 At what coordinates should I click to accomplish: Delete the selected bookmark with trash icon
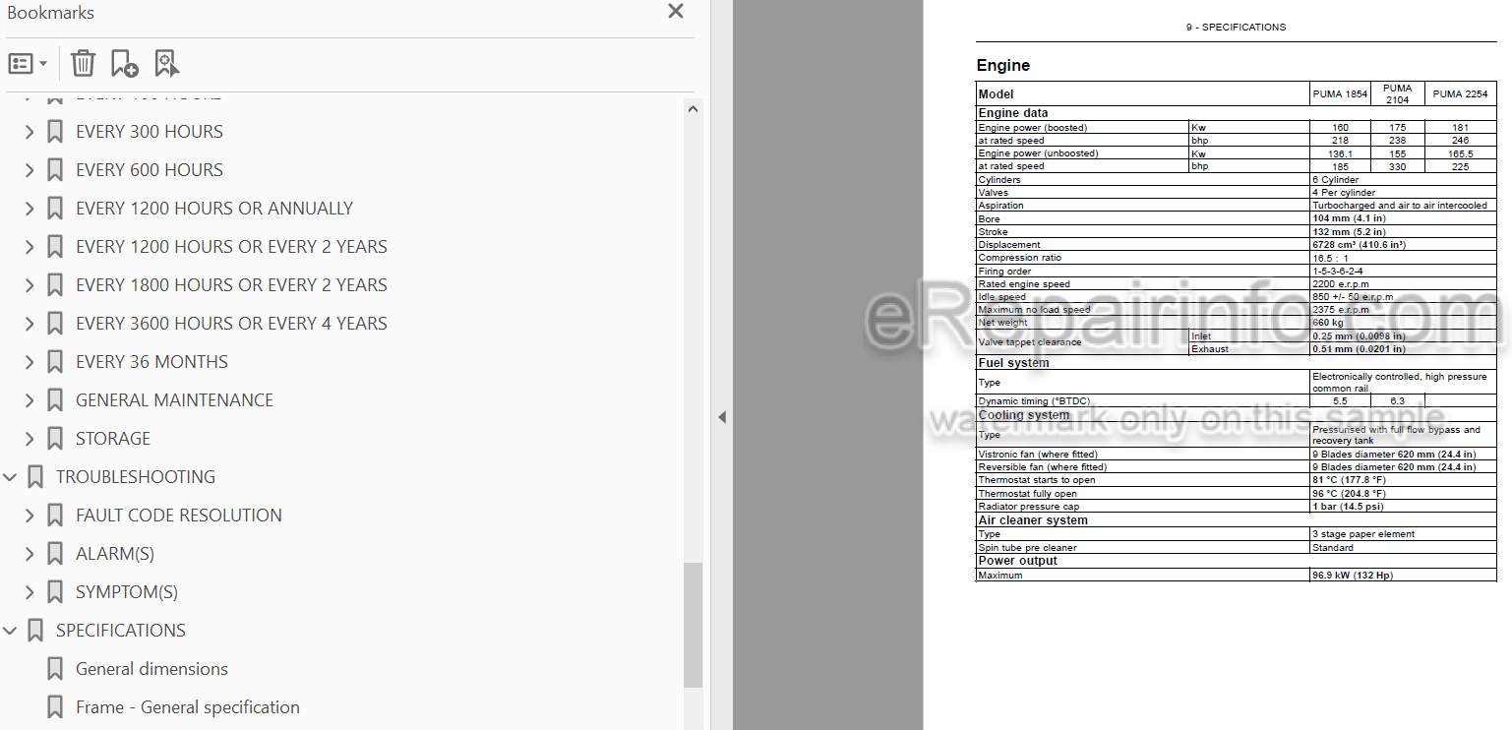pos(84,64)
